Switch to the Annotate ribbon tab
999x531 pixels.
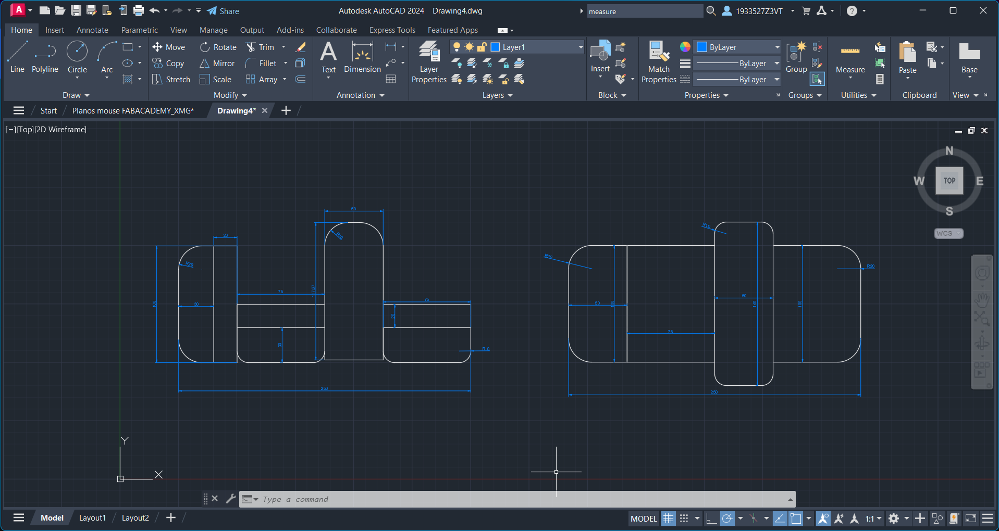92,30
